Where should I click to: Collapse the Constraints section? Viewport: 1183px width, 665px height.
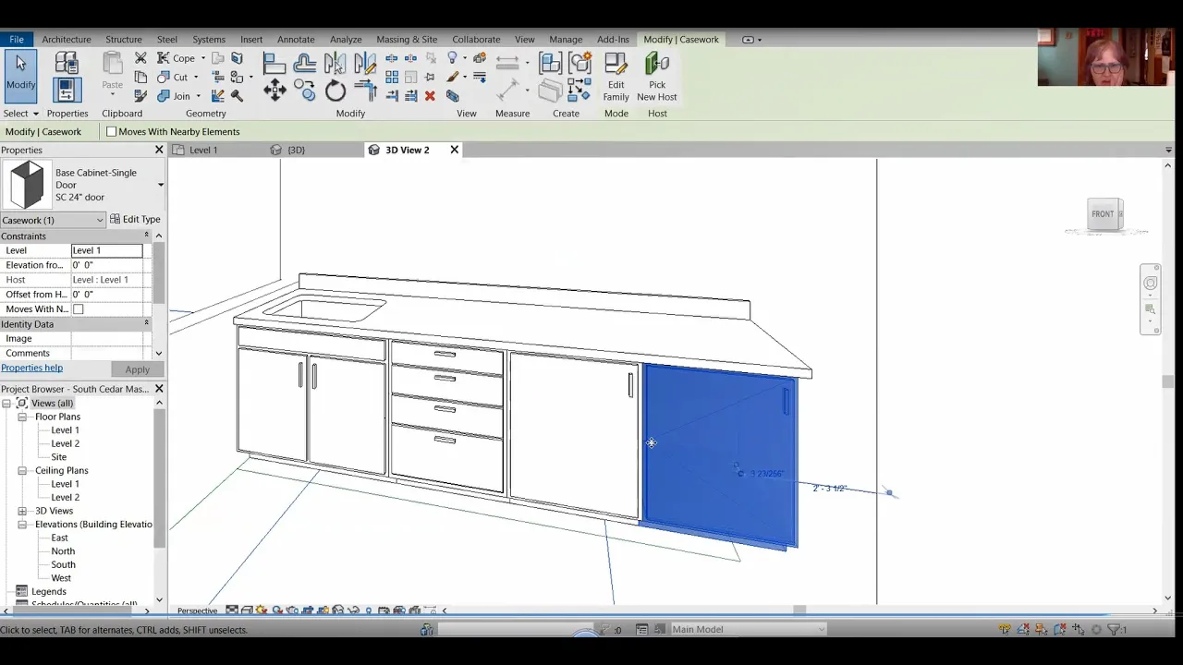pos(146,236)
